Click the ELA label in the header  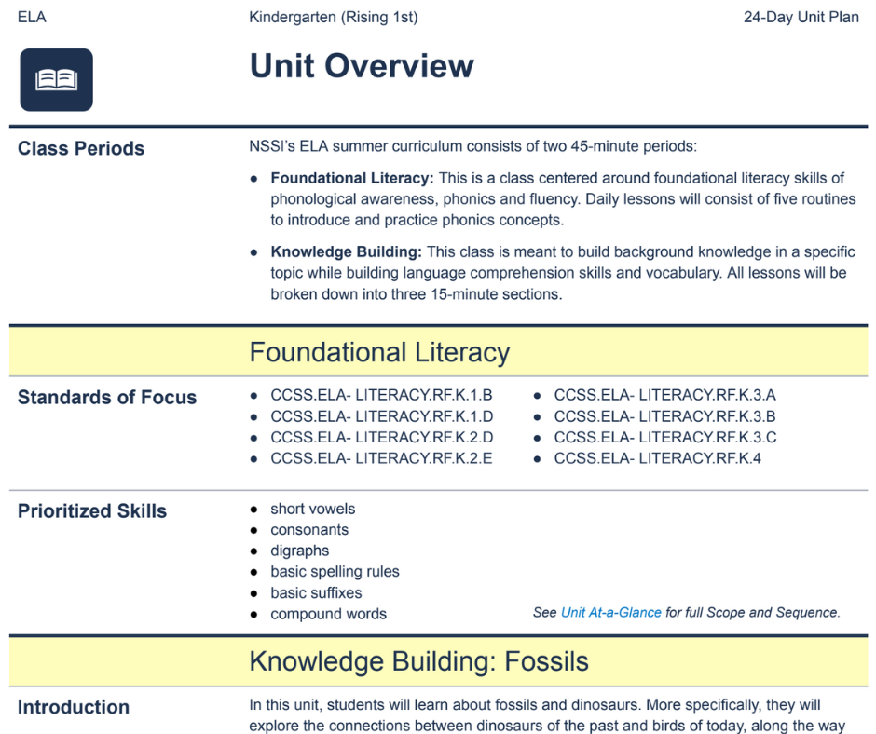[x=32, y=17]
